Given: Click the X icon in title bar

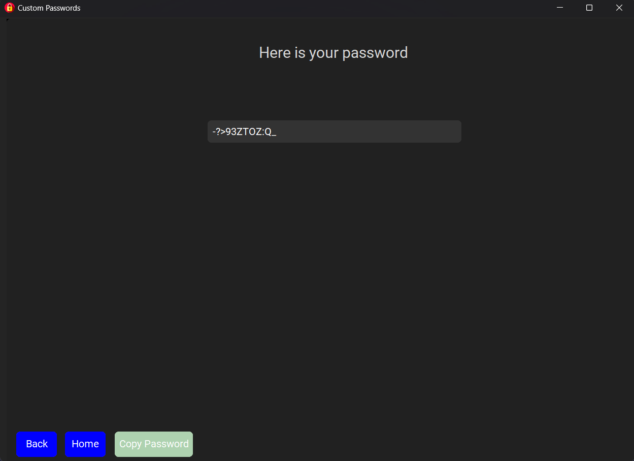Looking at the screenshot, I should click(619, 8).
